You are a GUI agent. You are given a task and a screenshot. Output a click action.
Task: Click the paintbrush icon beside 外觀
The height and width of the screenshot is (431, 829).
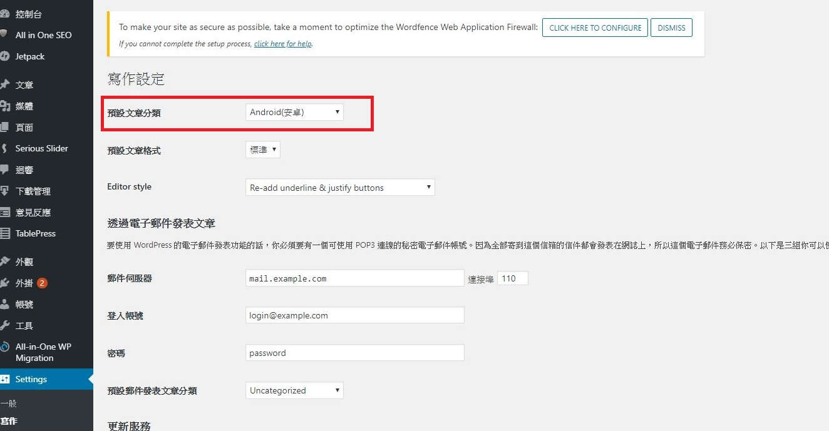pos(4,261)
